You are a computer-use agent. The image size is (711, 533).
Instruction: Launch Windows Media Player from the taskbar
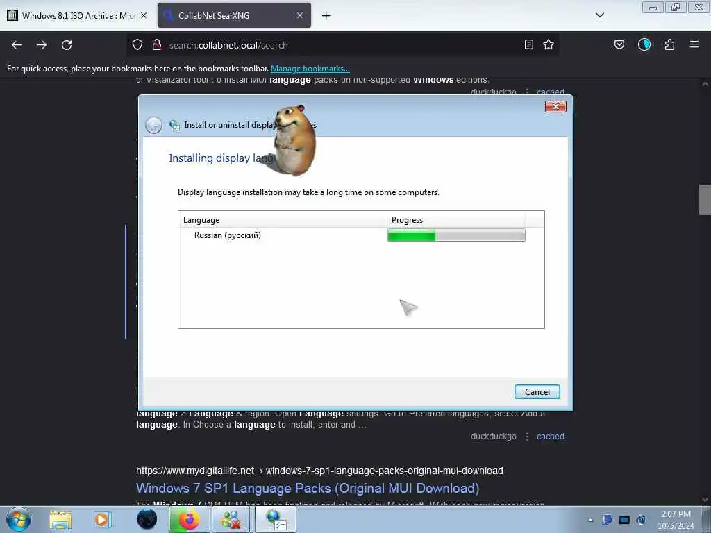tap(102, 519)
